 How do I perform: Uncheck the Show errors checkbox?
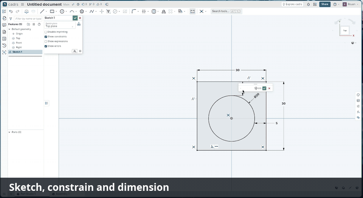click(x=46, y=46)
